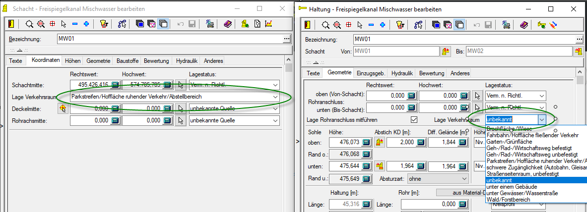Screen dimensions: 587x212
Task: Open the Einzugsgeb. tab
Action: 371,73
